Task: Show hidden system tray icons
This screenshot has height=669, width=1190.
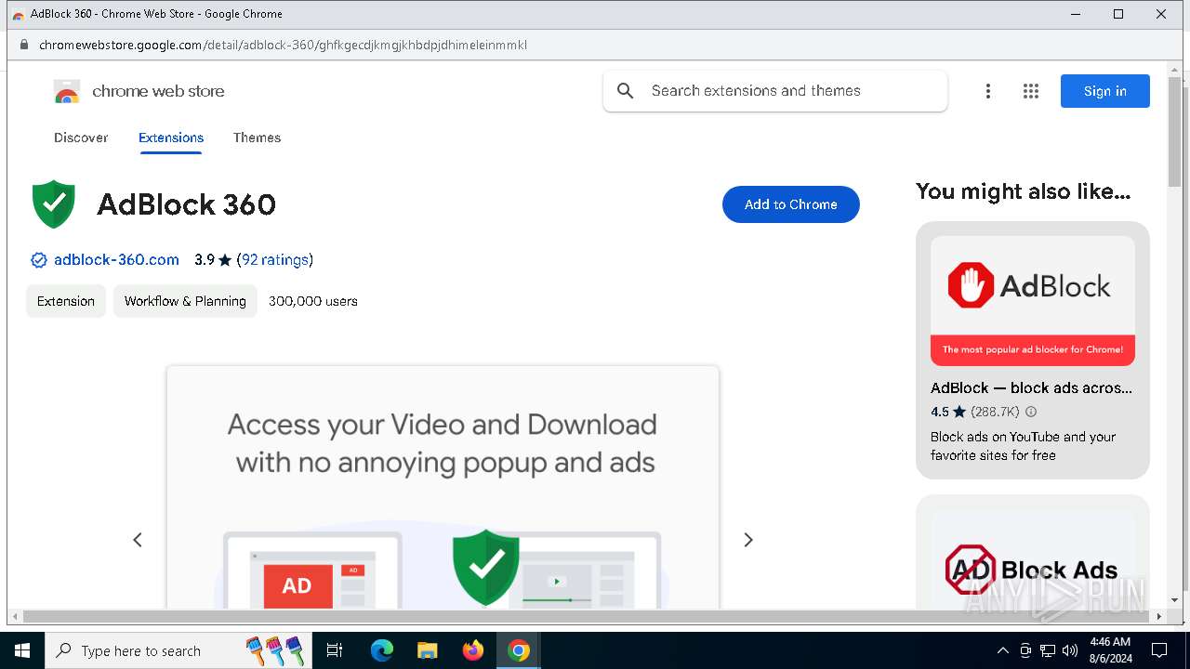Action: pos(1002,650)
